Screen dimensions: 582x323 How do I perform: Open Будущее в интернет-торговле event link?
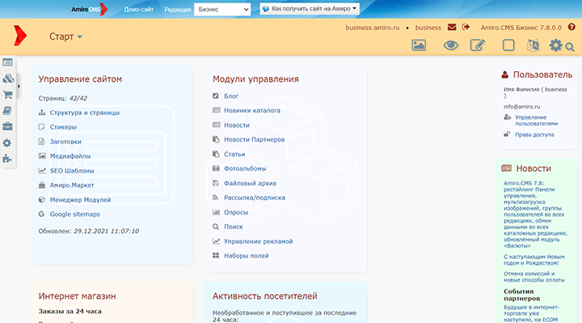[x=531, y=313]
